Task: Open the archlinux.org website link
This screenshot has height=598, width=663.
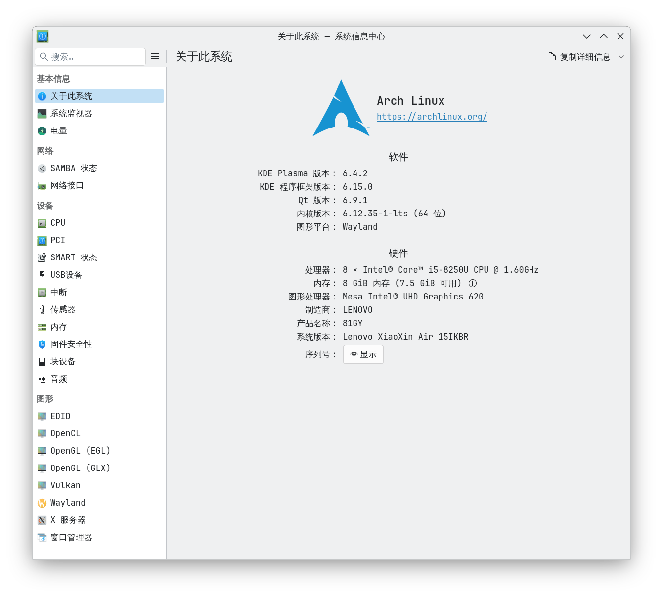Action: click(432, 117)
